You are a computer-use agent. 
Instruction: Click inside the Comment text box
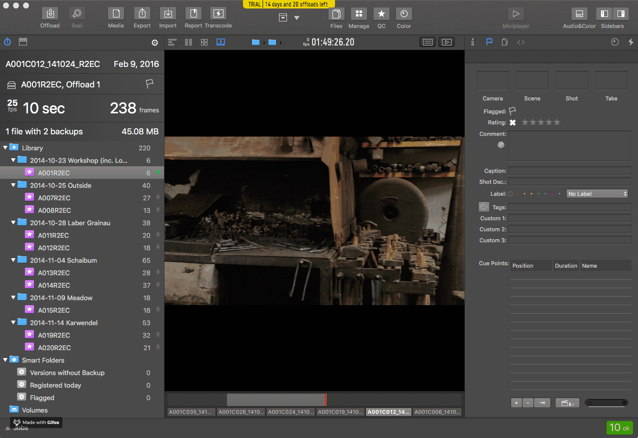(569, 146)
